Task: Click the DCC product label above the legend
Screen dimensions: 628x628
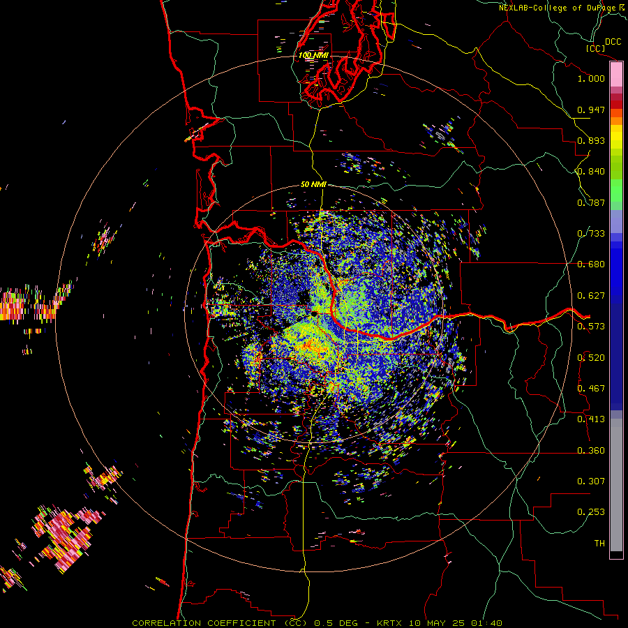Action: pos(613,42)
